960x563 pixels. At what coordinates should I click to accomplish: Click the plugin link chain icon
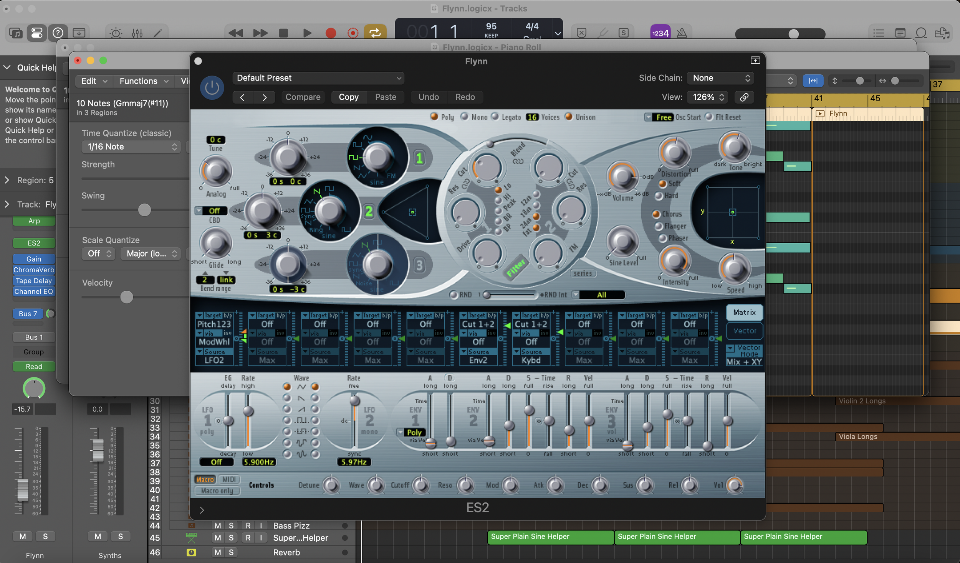744,97
